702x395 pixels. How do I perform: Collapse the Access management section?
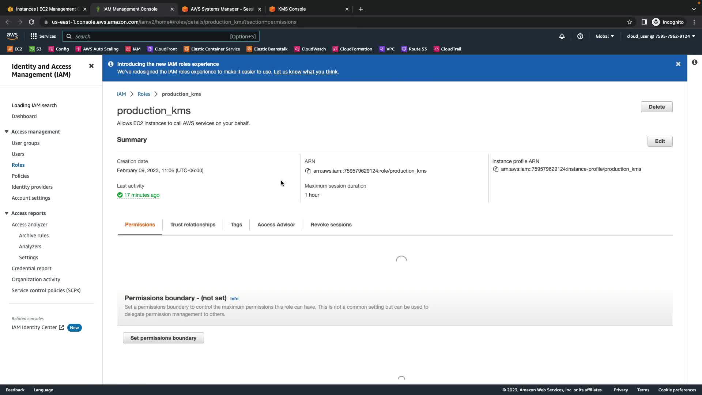click(x=7, y=132)
